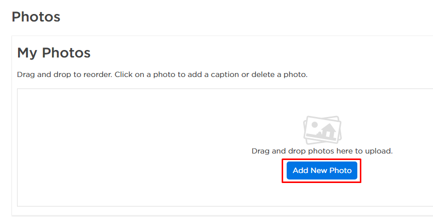433x217 pixels.
Task: Click the stacked photos placeholder icon
Action: pos(322,130)
